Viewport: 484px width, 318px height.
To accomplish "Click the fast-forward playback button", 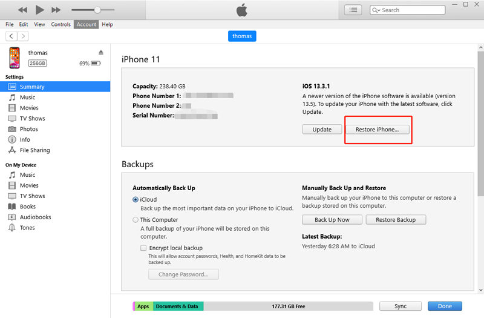I will pos(56,10).
